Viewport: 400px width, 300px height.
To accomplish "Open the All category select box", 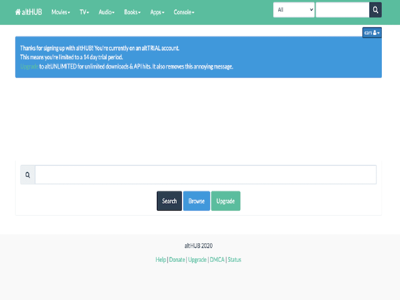I will pyautogui.click(x=294, y=10).
